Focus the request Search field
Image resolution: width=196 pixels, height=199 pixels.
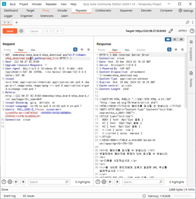[49, 182]
